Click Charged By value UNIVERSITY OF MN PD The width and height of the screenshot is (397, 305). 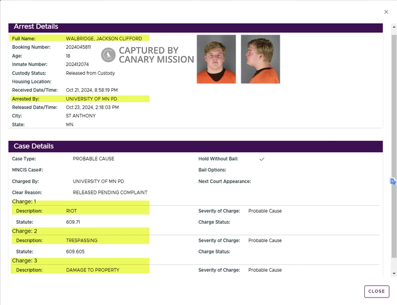pos(98,181)
